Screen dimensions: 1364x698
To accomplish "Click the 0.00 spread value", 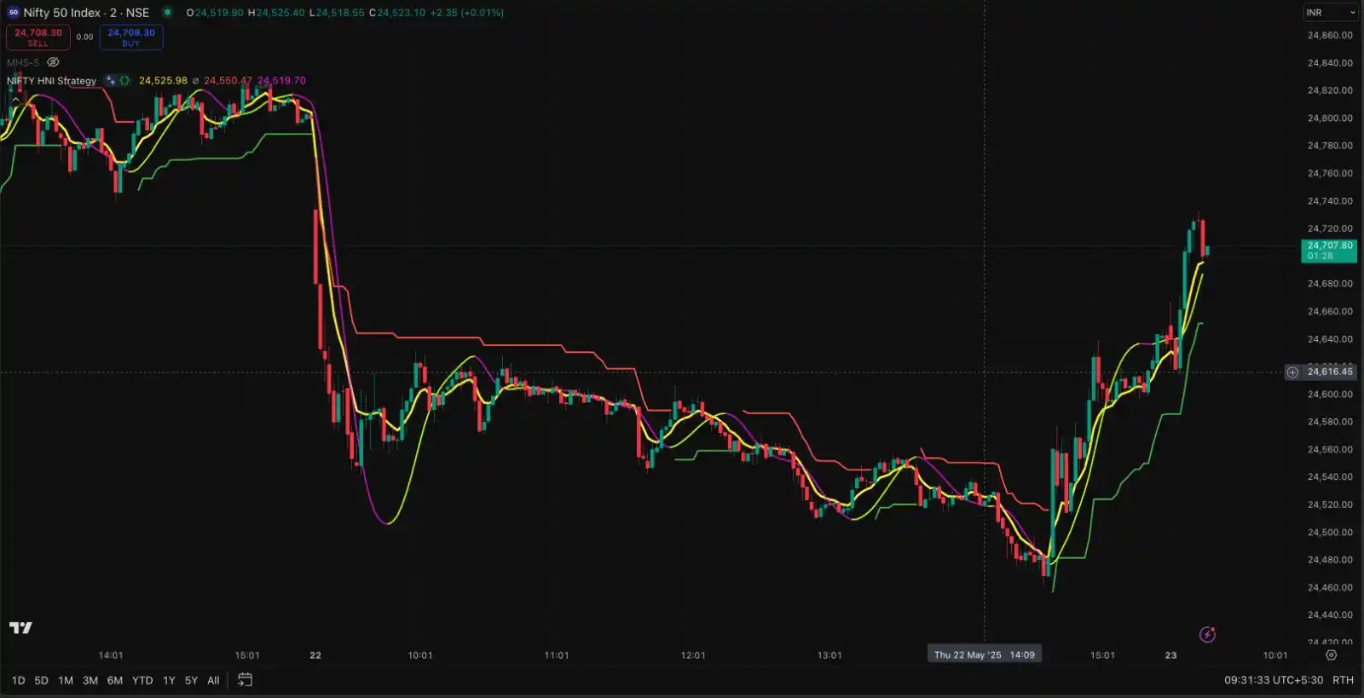I will coord(84,37).
